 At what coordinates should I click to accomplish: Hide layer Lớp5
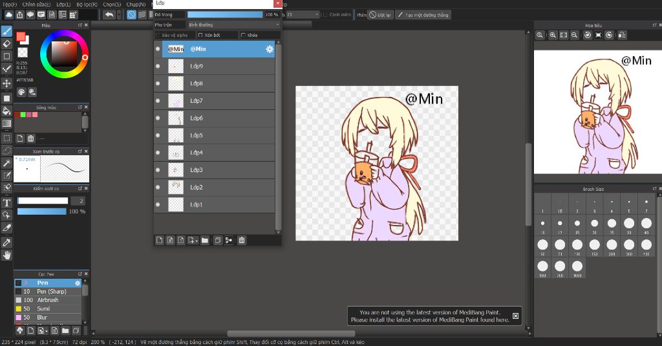point(158,135)
